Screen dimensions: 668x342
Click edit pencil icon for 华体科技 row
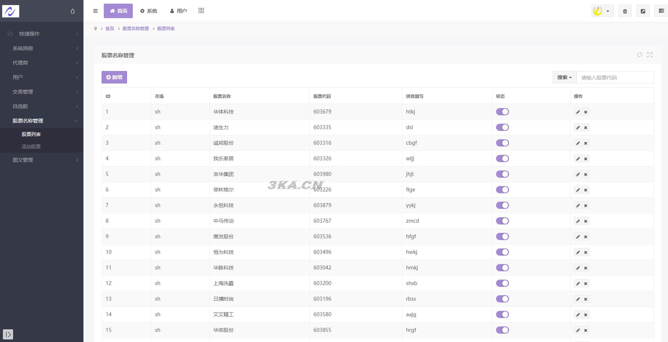click(x=578, y=112)
